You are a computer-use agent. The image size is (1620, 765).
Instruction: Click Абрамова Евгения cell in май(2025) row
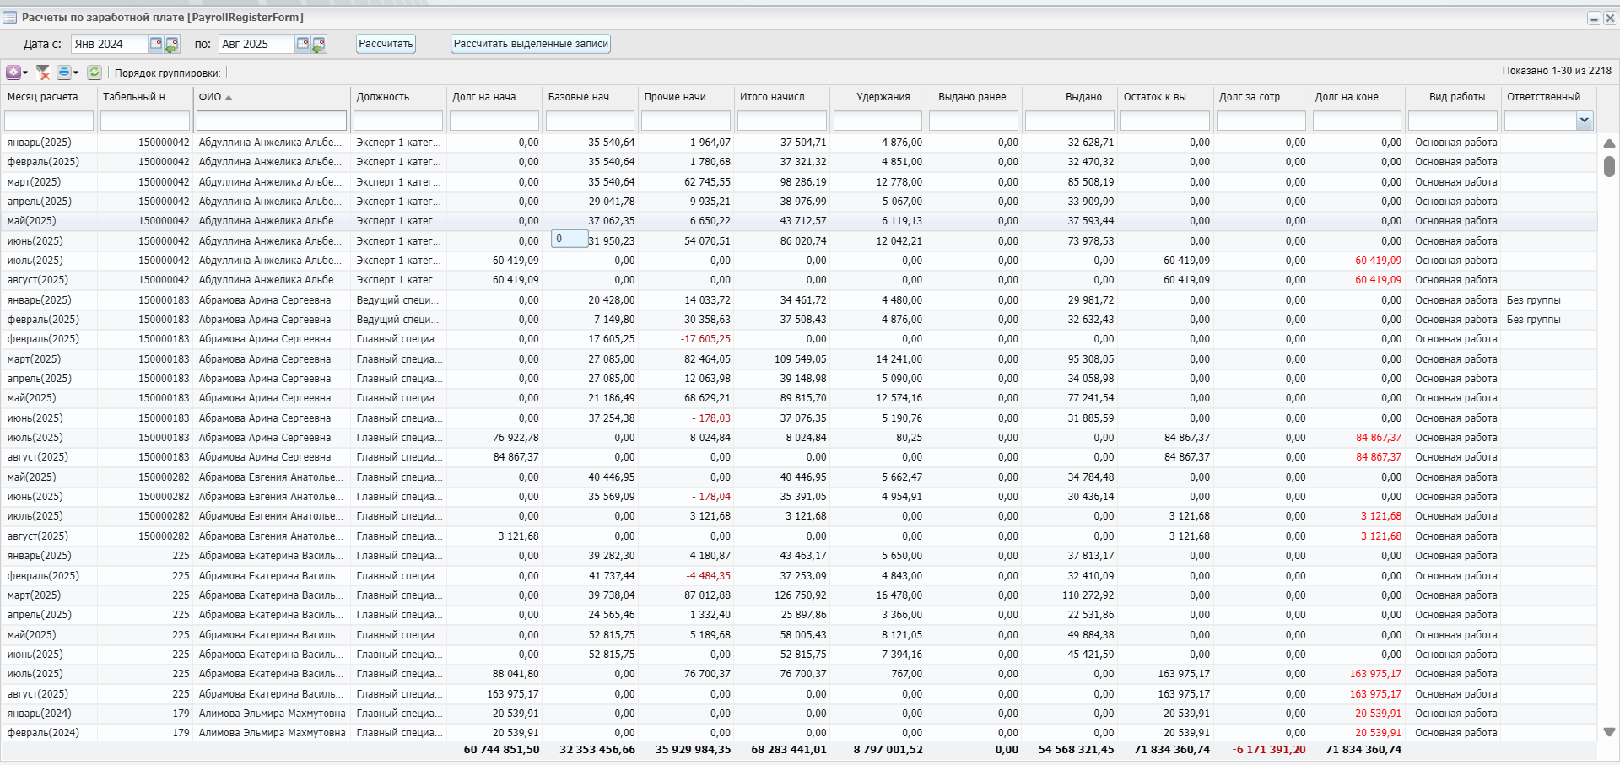coord(270,477)
